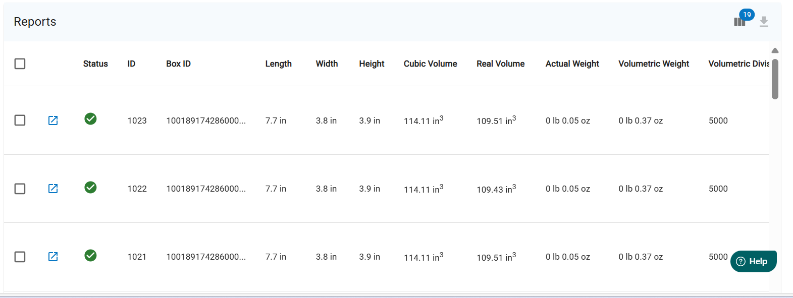Click green status checkmark for report 1021

tap(91, 256)
